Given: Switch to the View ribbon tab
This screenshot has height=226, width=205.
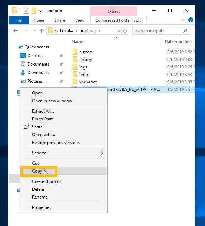Looking at the screenshot, I should tap(80, 20).
